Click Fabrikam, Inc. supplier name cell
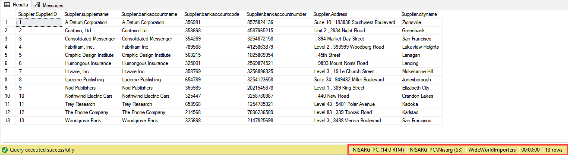 point(90,47)
